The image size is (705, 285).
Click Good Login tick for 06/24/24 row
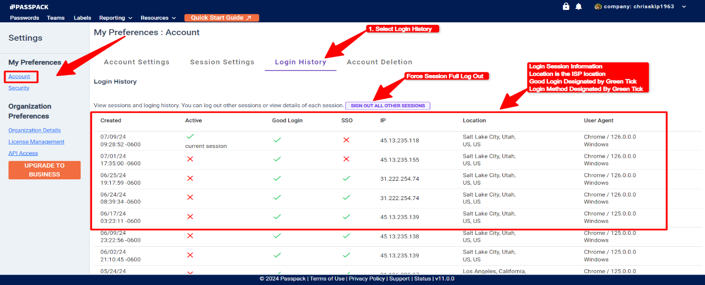click(x=277, y=197)
